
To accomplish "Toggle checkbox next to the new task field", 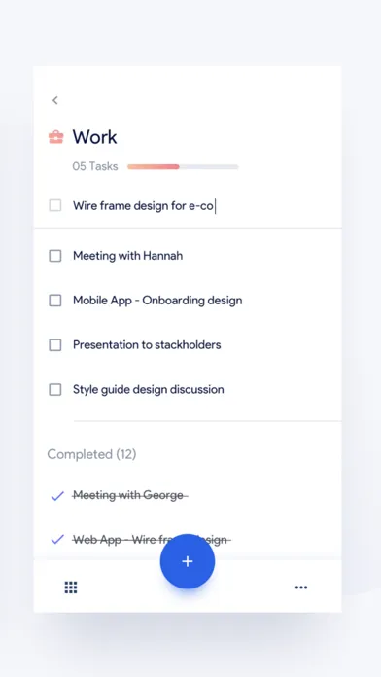I will pos(55,205).
